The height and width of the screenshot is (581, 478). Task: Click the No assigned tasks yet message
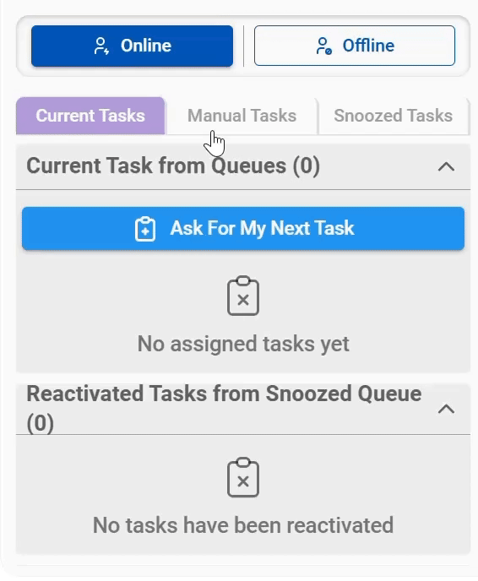(x=243, y=344)
